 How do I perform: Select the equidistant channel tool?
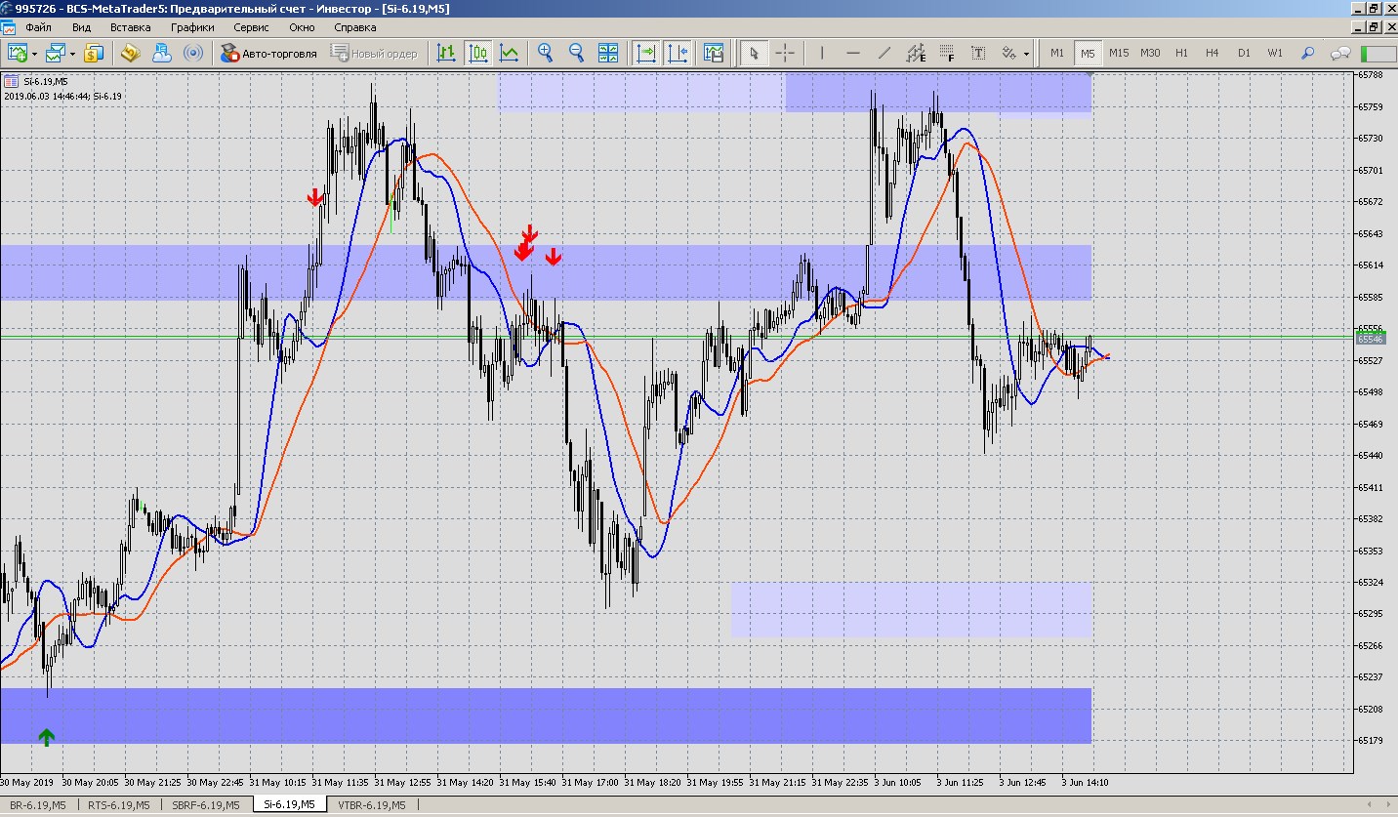pos(916,53)
